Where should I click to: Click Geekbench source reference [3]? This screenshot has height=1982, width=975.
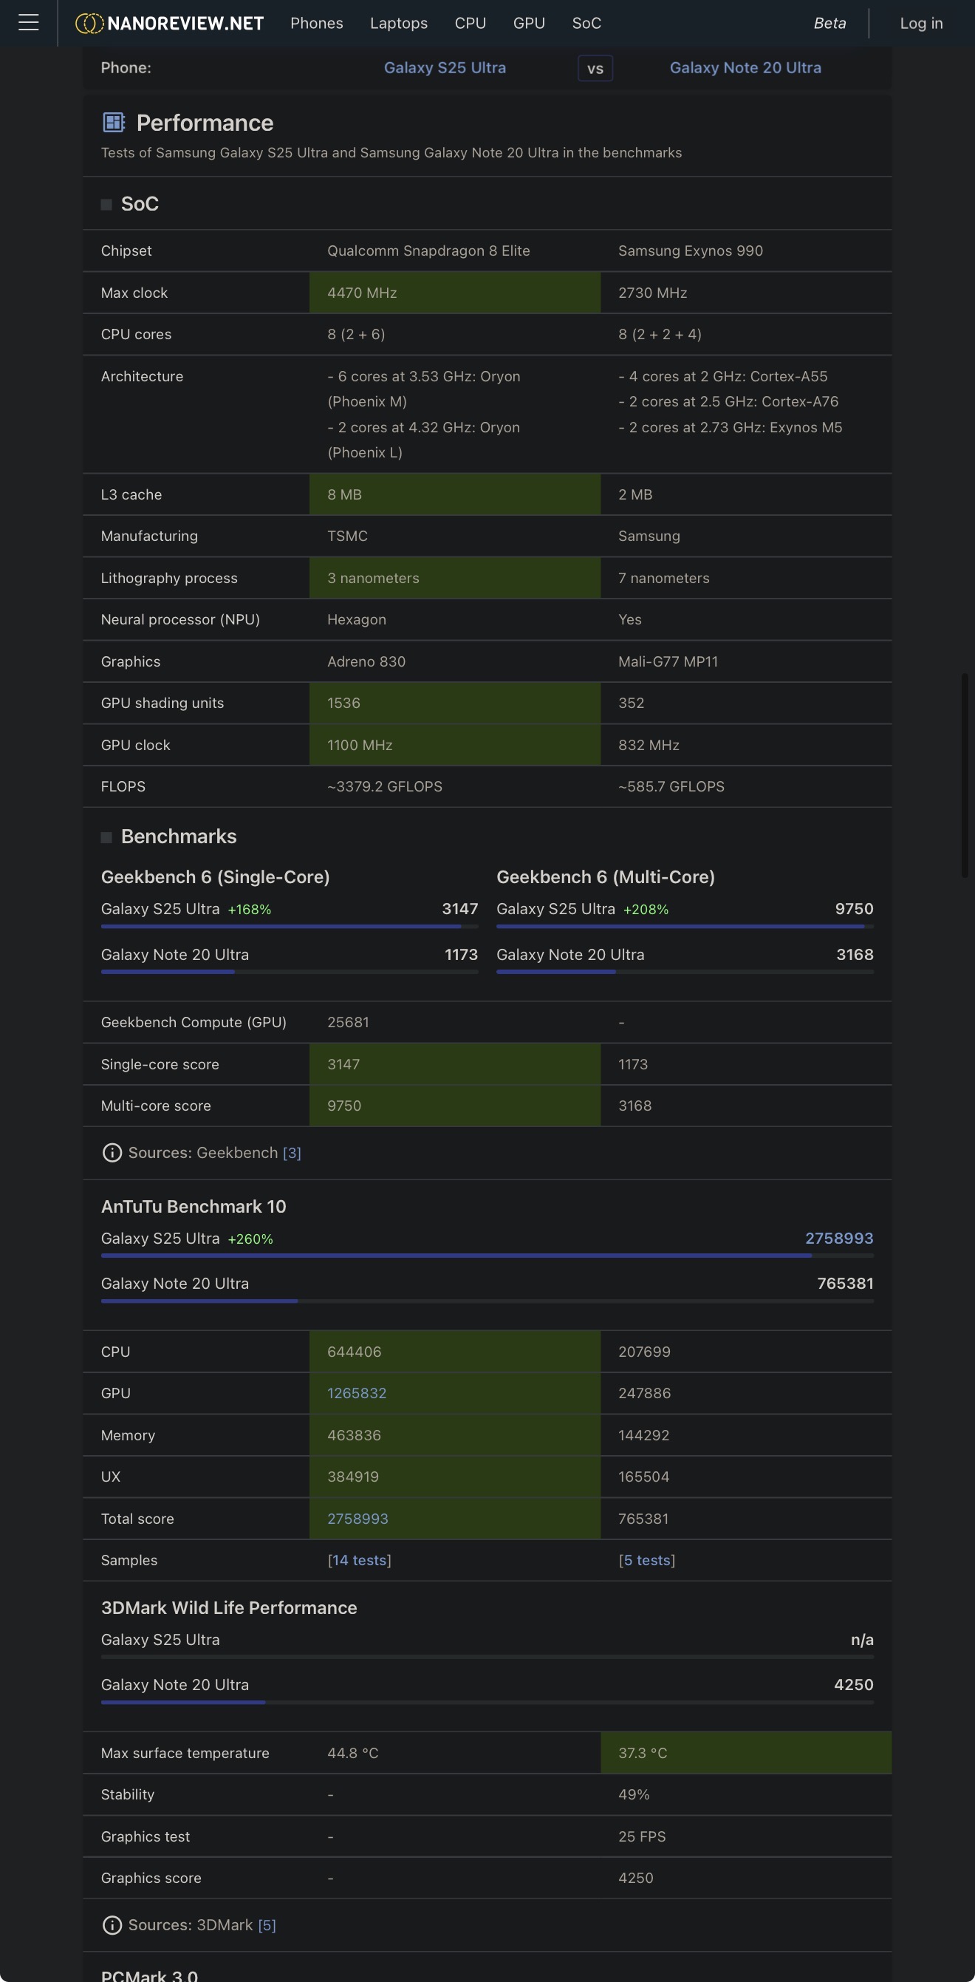tap(292, 1153)
